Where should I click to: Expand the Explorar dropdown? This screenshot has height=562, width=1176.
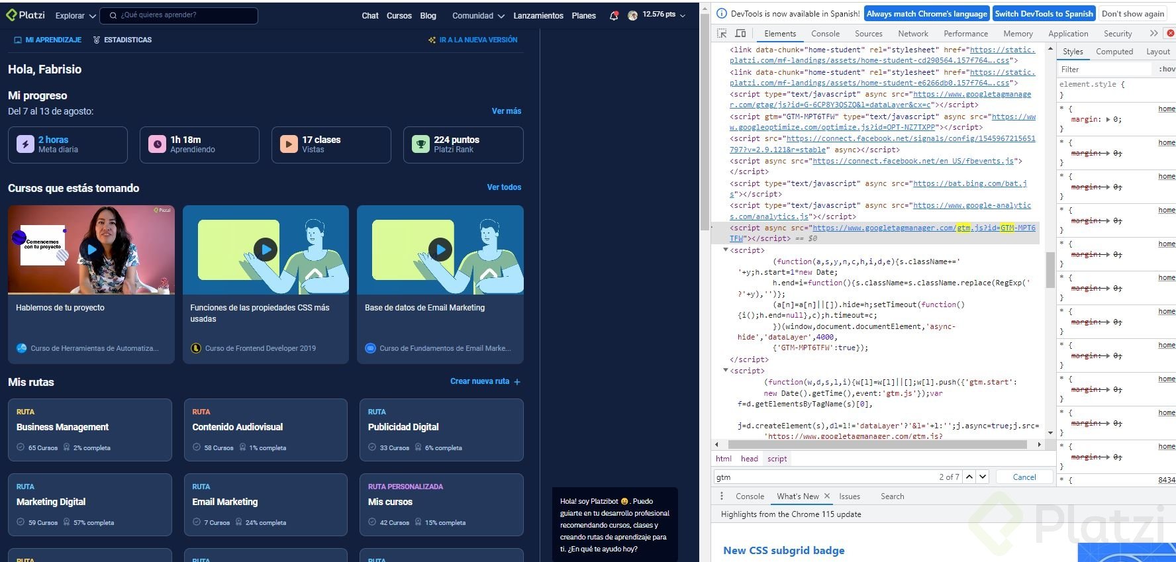pyautogui.click(x=75, y=15)
